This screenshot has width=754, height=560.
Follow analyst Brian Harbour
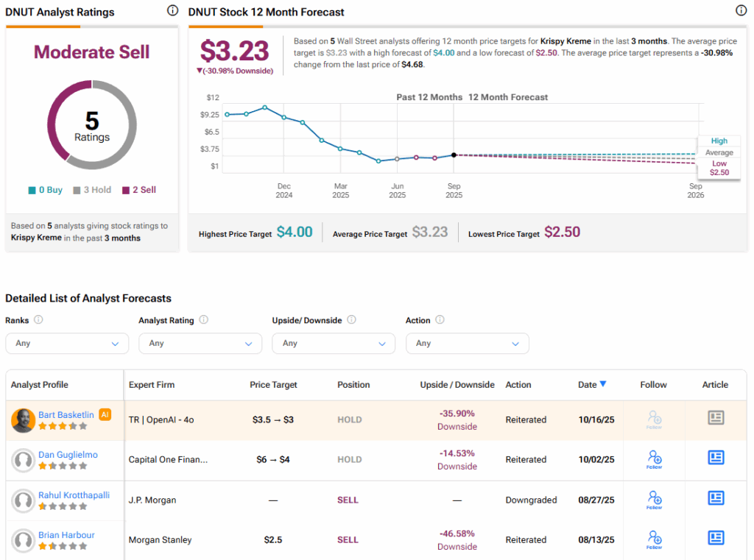(x=654, y=539)
